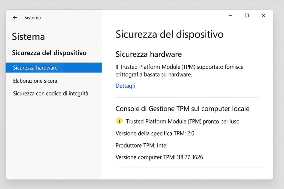Image resolution: width=284 pixels, height=189 pixels.
Task: Maximize the settings window
Action: point(247,16)
